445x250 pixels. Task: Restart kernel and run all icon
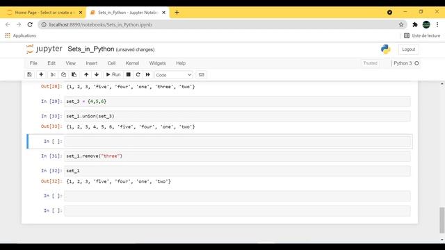tap(148, 74)
